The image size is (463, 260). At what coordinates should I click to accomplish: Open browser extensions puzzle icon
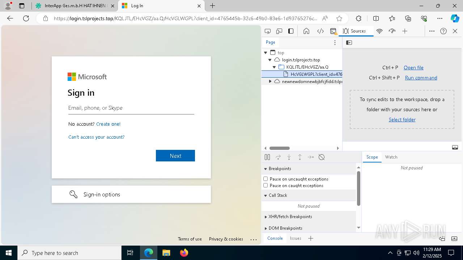358,18
